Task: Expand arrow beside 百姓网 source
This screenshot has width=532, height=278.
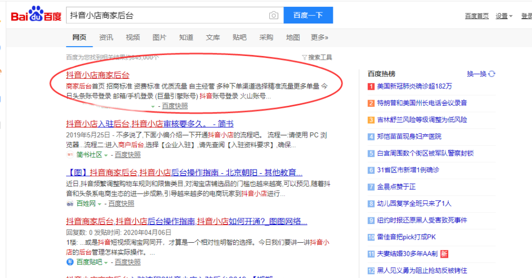Action: tap(99, 204)
